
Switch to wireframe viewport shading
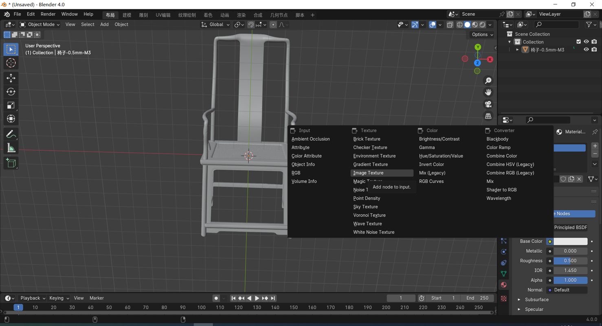pyautogui.click(x=460, y=24)
